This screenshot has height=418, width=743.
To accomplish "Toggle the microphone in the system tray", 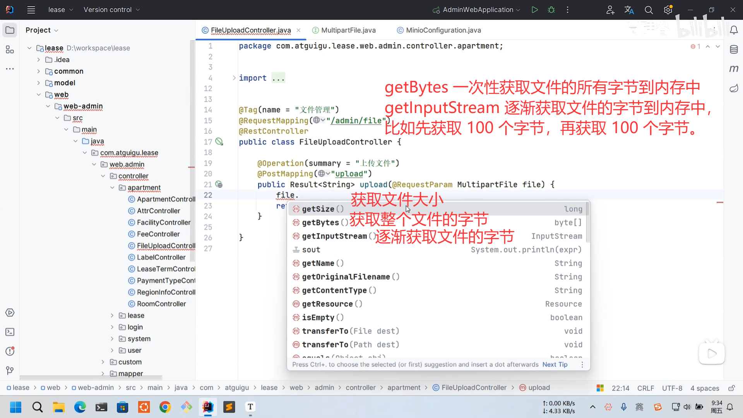I will click(x=623, y=407).
